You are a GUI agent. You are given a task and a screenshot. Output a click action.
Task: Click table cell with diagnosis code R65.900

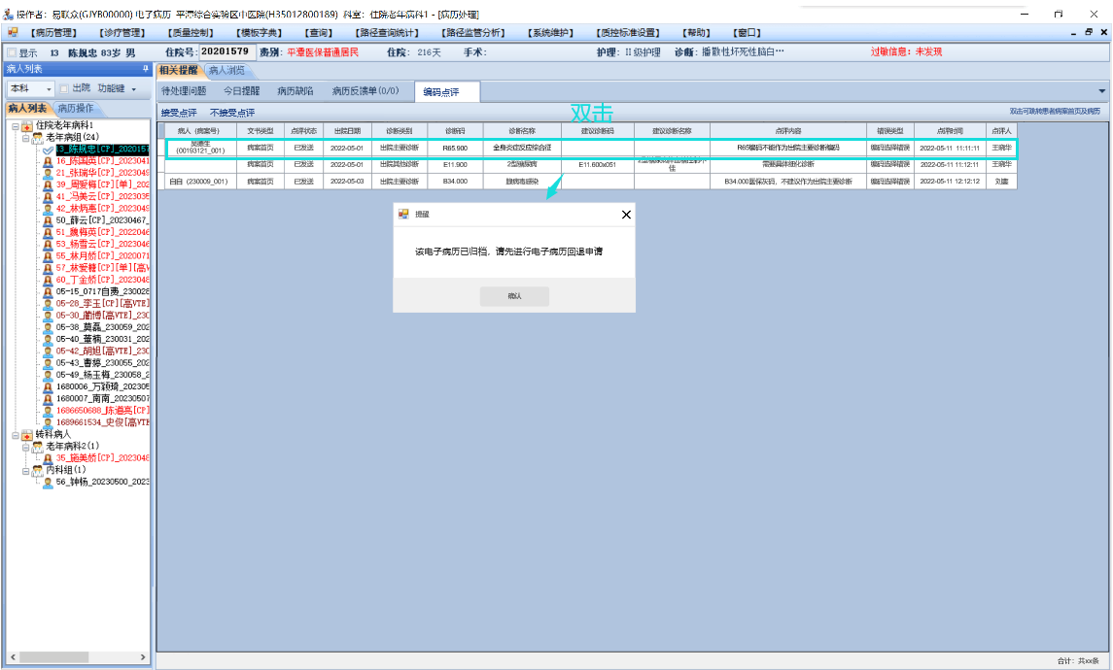tap(455, 149)
